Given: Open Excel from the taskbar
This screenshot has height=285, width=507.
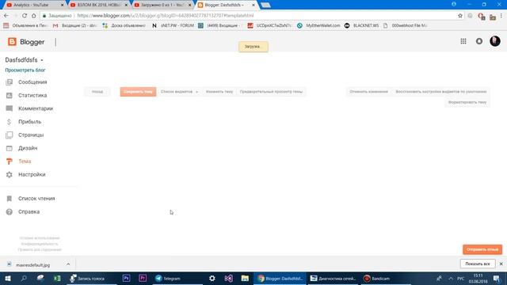Looking at the screenshot, I should [57, 278].
